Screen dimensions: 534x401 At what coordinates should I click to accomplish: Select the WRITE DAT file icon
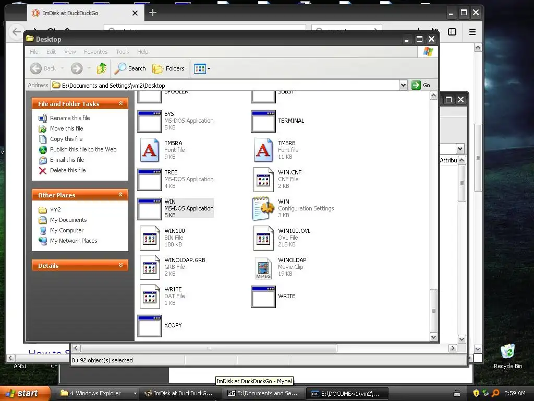tap(150, 297)
